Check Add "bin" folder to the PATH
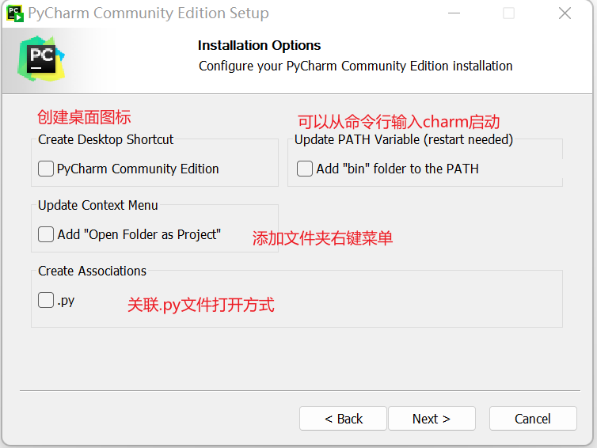 pyautogui.click(x=305, y=169)
